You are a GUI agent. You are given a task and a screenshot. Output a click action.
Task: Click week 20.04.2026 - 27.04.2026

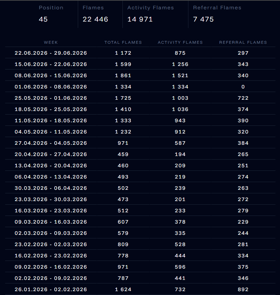pos(51,154)
